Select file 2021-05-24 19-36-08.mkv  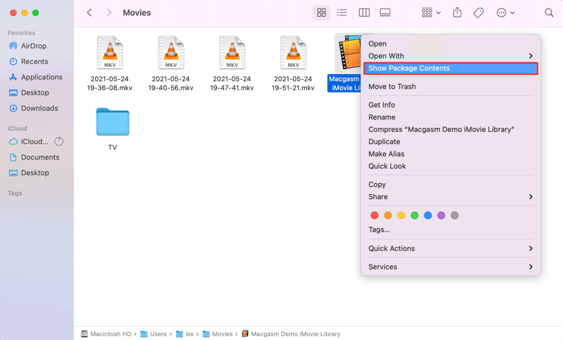[x=110, y=63]
